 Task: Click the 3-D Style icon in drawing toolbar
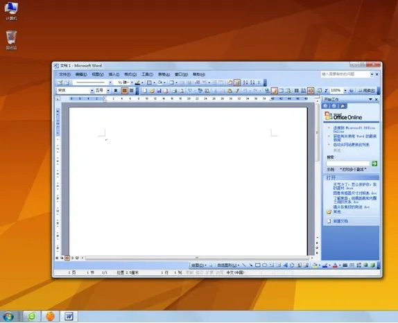tap(372, 265)
